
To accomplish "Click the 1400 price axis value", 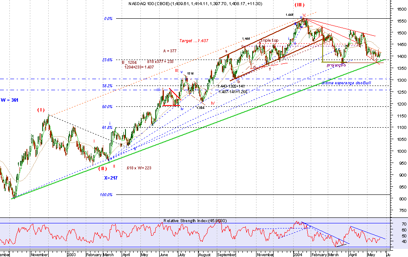I will 402,57.
